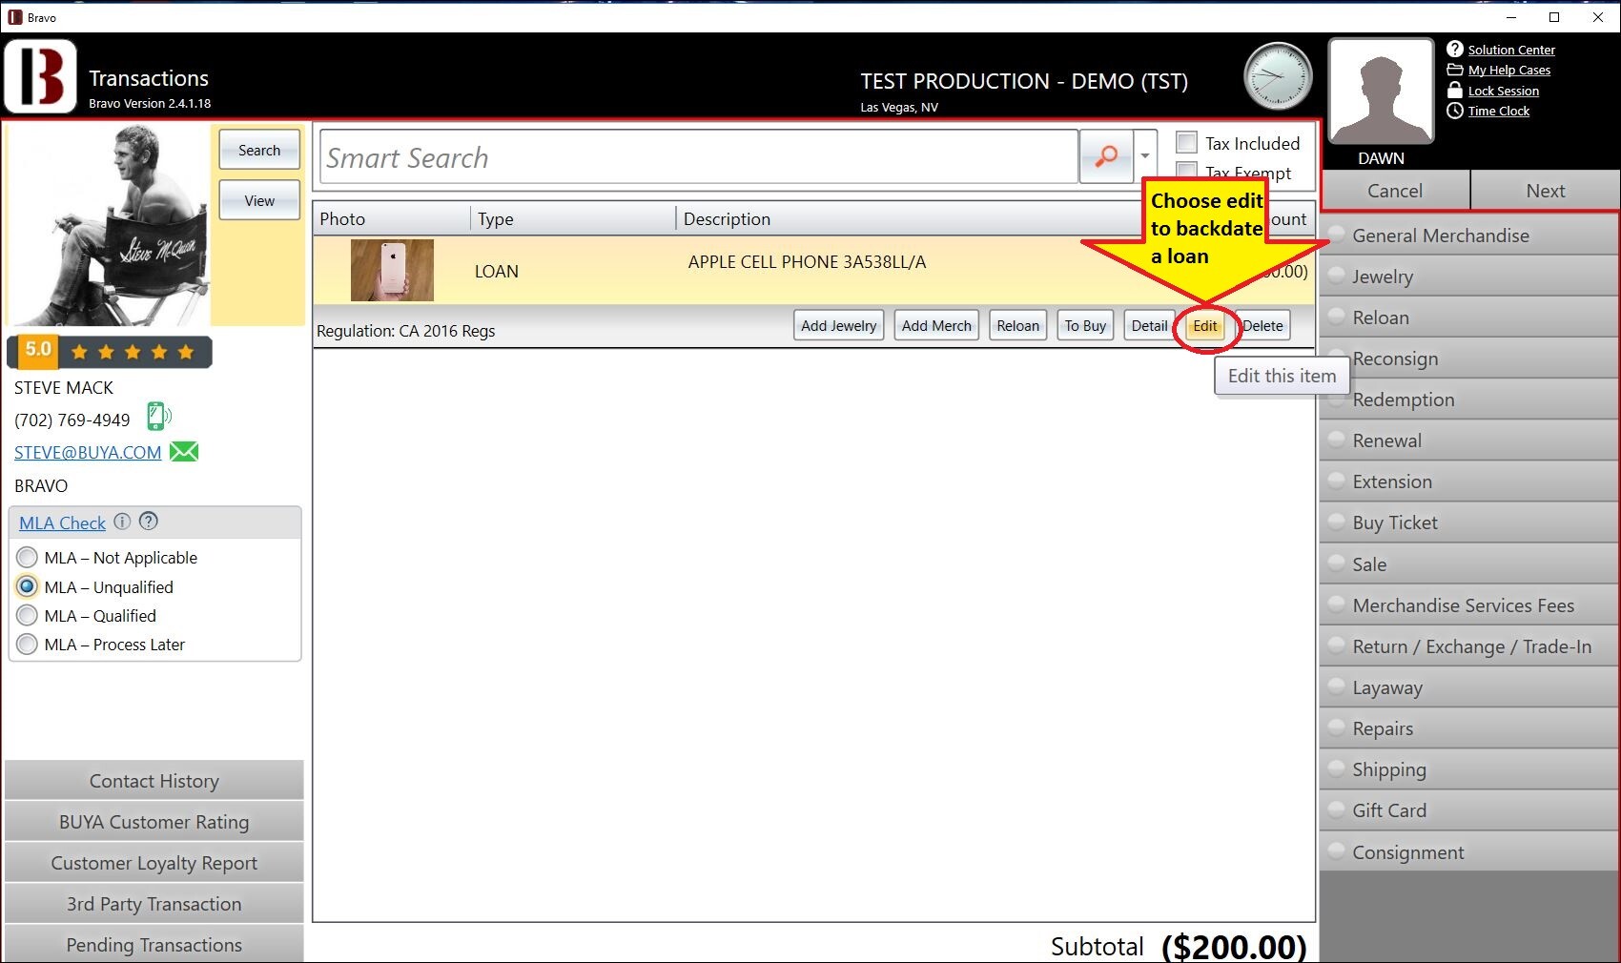Click the Type column header

573,218
